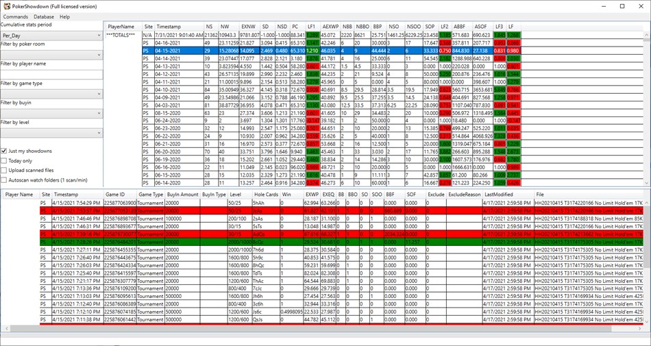Click the Filter by player name field
Image resolution: width=651 pixels, height=346 pixels.
tap(51, 75)
